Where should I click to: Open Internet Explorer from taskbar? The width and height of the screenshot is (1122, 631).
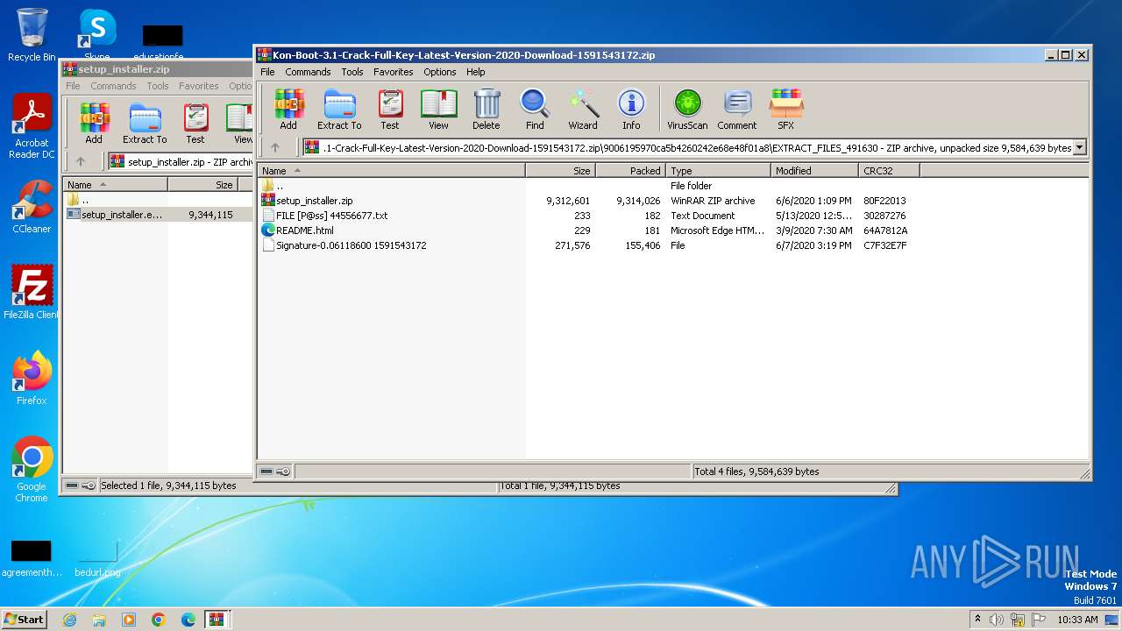(69, 620)
